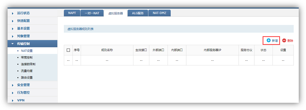Screen dimensions: 306x110
Task: Click the 虚拟服务器规则列表 section title
Action: click(81, 29)
